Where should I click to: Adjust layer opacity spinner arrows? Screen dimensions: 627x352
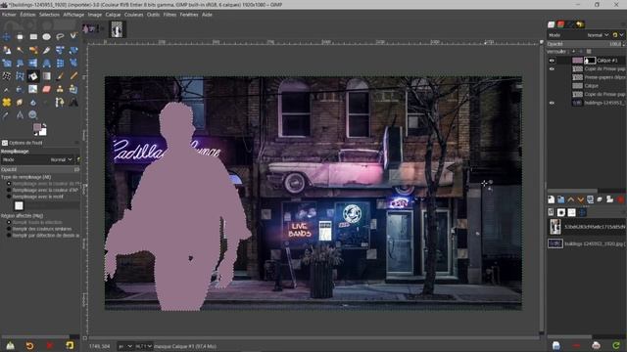624,44
